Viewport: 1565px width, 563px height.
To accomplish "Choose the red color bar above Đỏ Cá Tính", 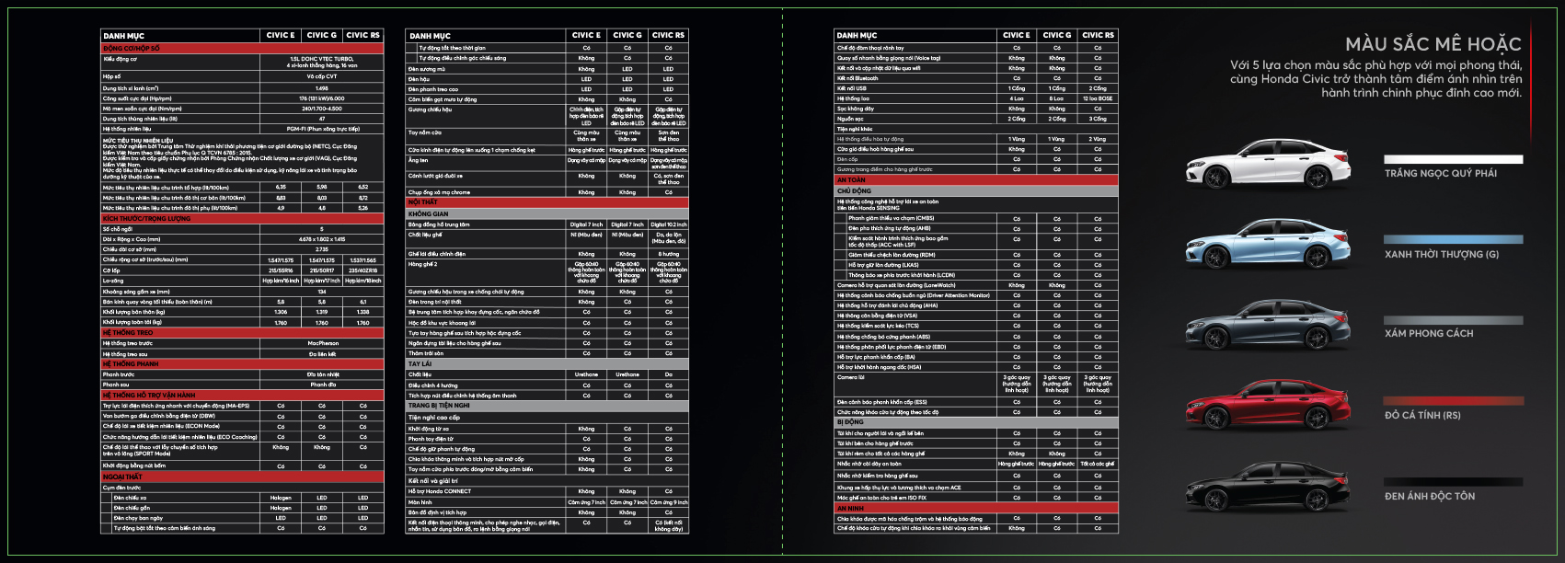I will tap(1453, 400).
